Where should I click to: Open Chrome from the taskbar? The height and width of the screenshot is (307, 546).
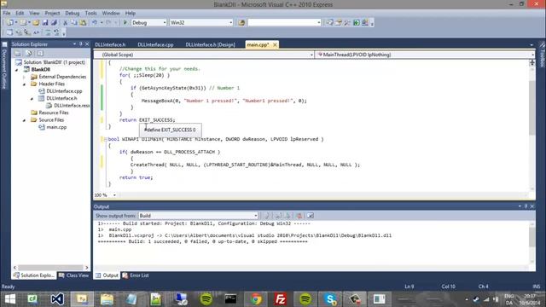(256, 299)
